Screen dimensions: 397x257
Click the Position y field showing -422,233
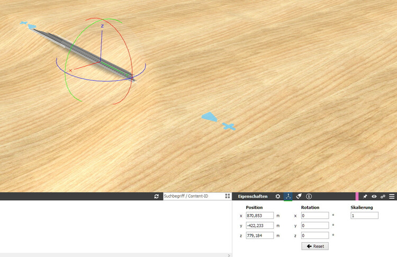pos(260,226)
